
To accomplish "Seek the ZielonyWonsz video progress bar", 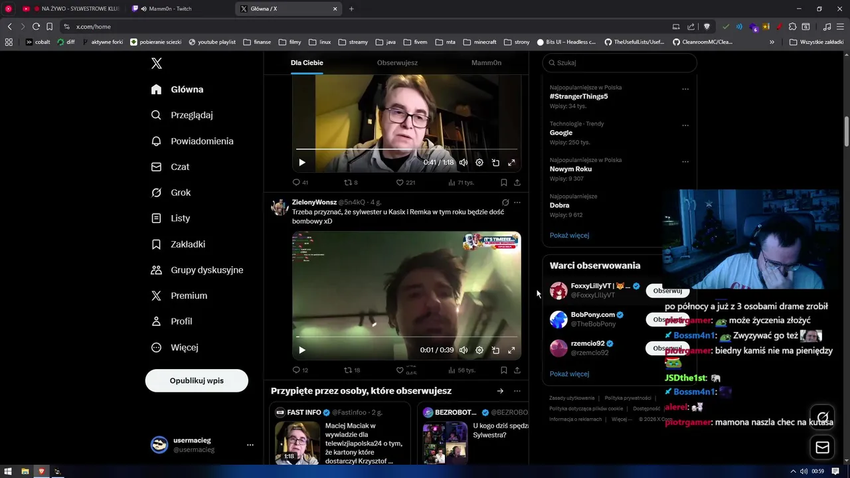I will [406, 337].
